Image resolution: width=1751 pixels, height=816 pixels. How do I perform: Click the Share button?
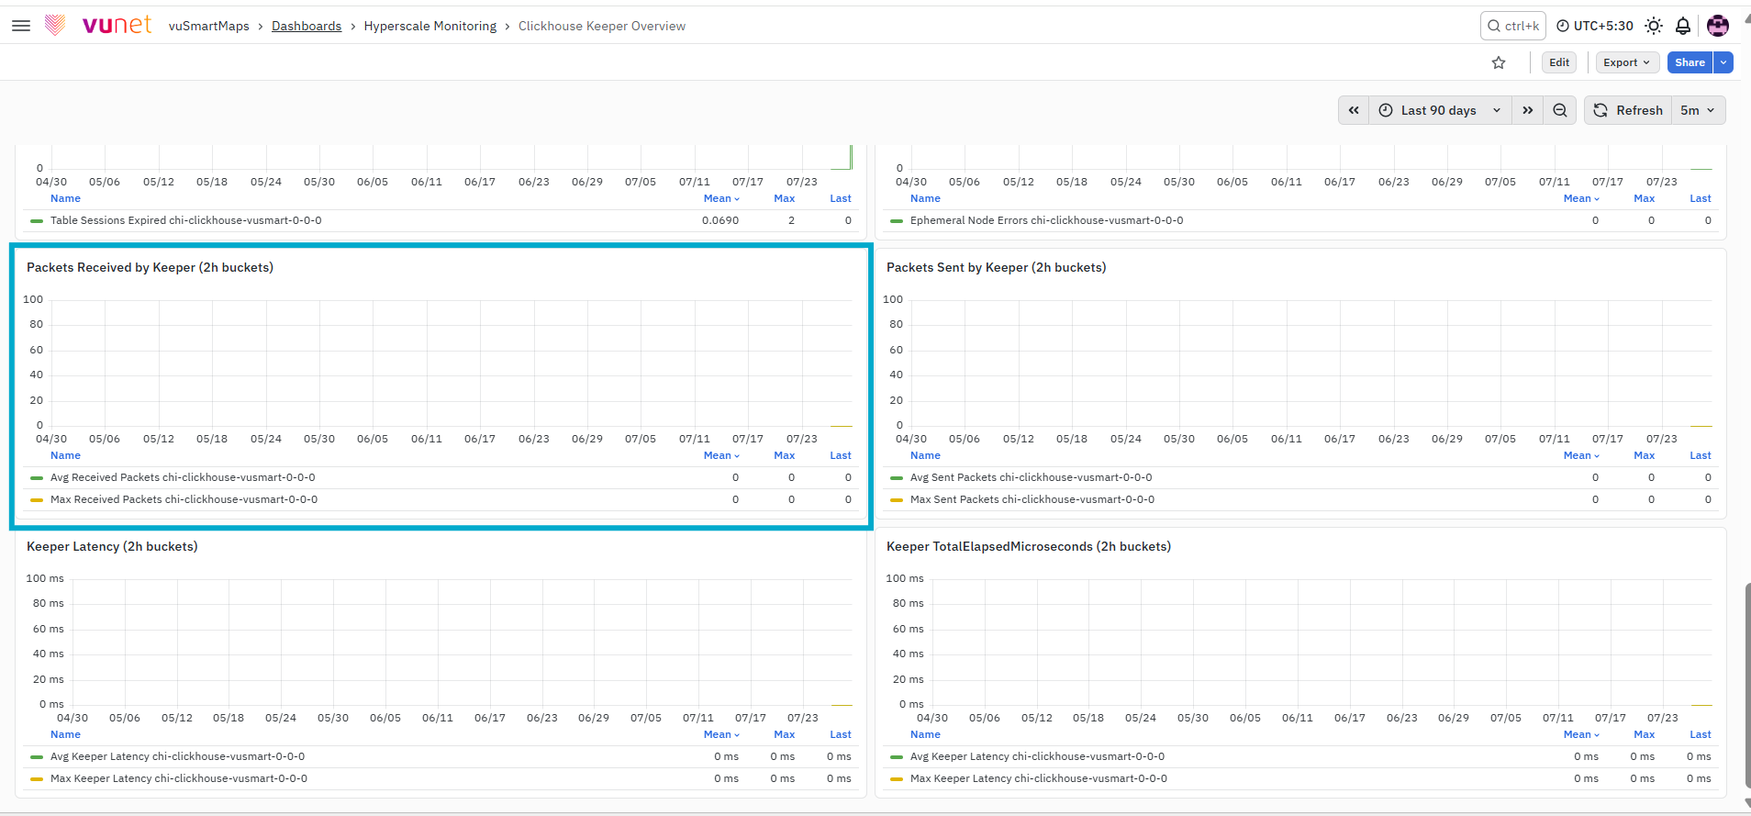(x=1690, y=62)
